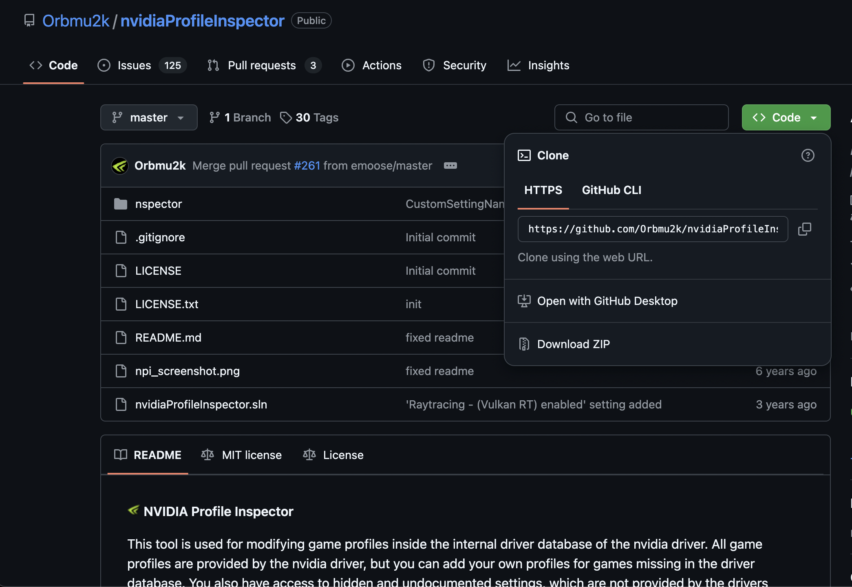Open the Initial commit message for .gitignore

440,237
